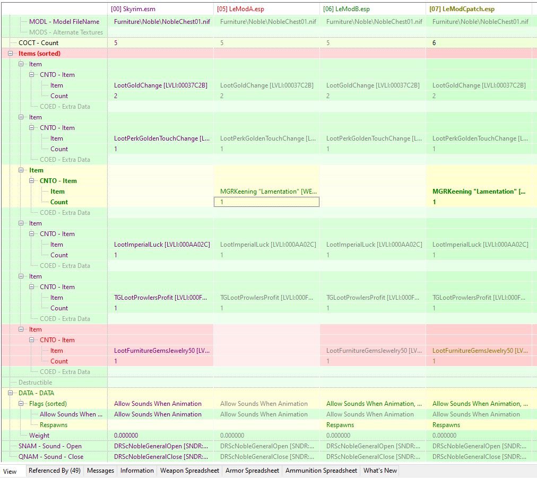Select NobleChest01.nif cell in LeModCpatch column
537x478 pixels.
(x=479, y=22)
